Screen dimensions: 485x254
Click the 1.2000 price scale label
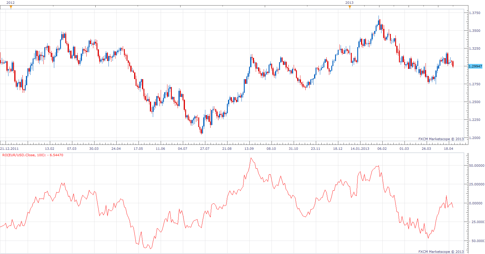(x=475, y=138)
